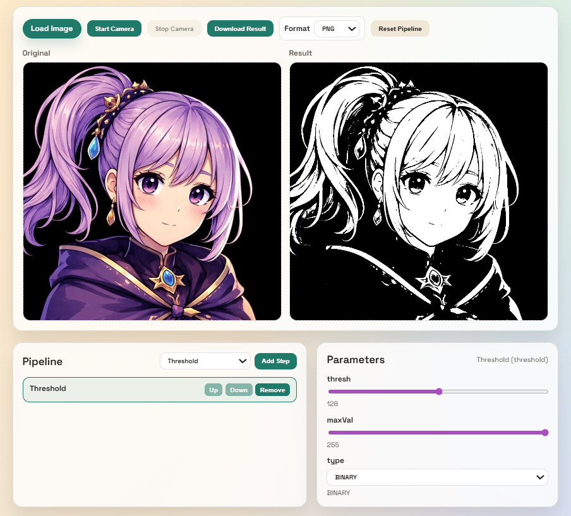The height and width of the screenshot is (516, 571).
Task: Click the chevron arrow on the Format selector
Action: pyautogui.click(x=352, y=28)
